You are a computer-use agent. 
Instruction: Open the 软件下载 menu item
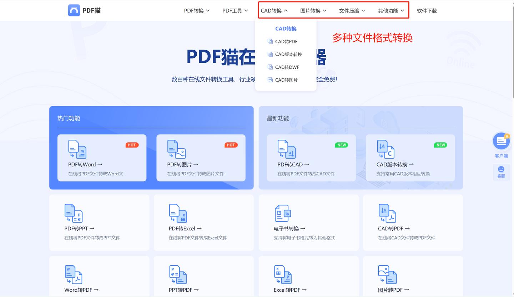(x=427, y=11)
